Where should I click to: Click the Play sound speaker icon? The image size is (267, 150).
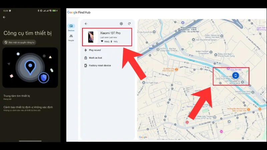[x=86, y=50]
